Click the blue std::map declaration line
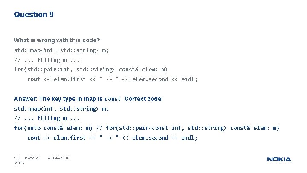 pos(61,108)
